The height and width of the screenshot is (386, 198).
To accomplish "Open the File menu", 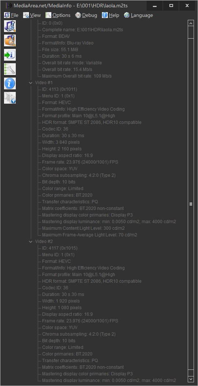I will tap(11, 15).
